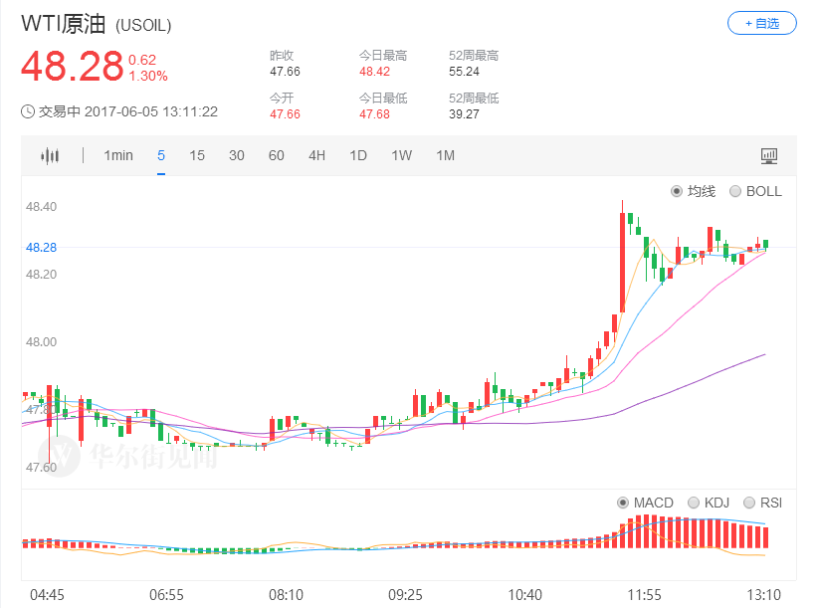The height and width of the screenshot is (608, 817).
Task: Click the latest green candlestick at chart's end
Action: [765, 245]
